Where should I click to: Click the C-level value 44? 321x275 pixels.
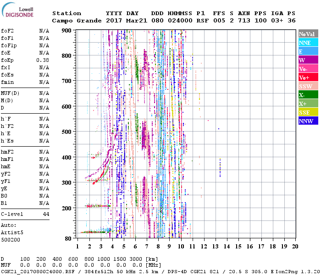[46, 214]
